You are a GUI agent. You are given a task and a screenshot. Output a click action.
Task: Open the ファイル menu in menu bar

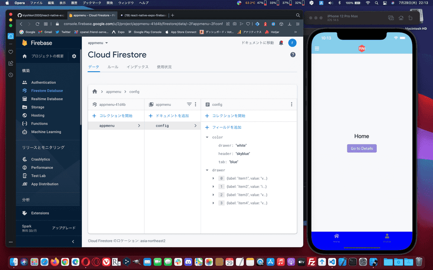(x=36, y=3)
